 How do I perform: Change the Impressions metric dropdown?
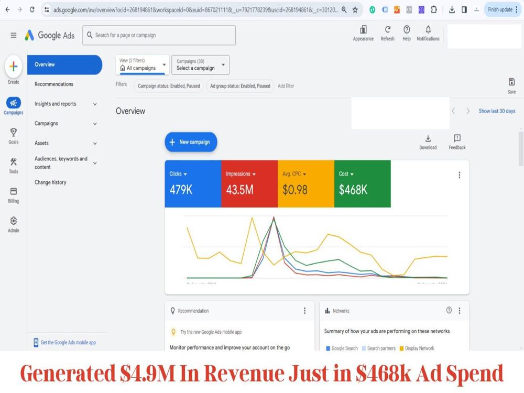(241, 174)
